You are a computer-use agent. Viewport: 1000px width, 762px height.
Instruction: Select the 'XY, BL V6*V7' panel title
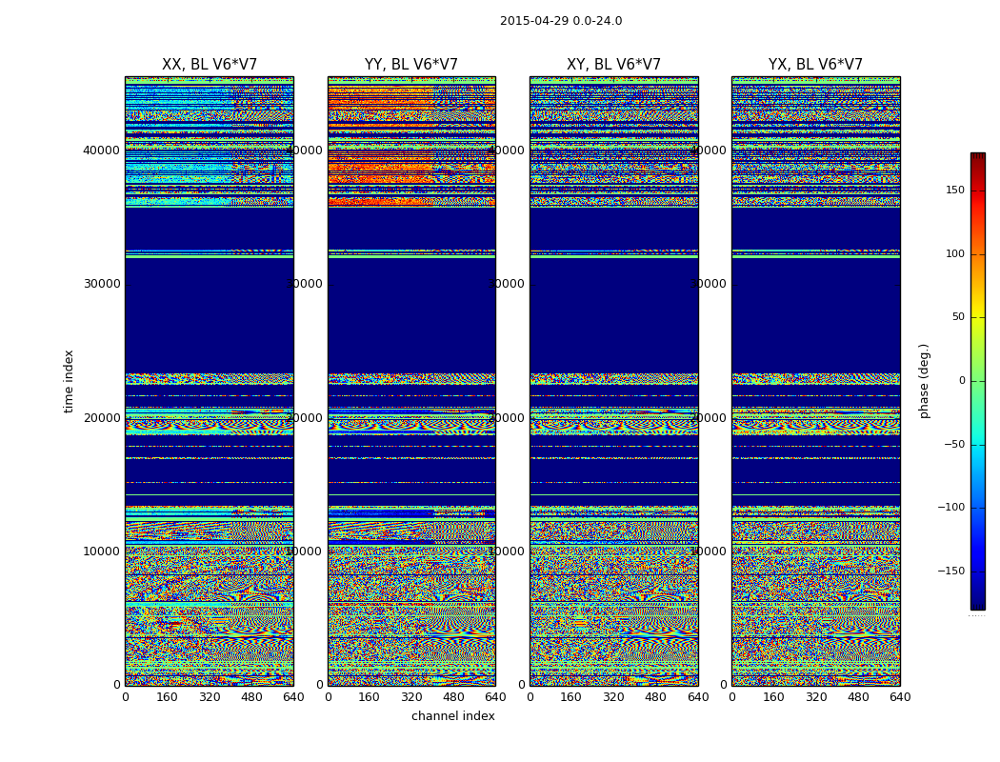pyautogui.click(x=613, y=65)
